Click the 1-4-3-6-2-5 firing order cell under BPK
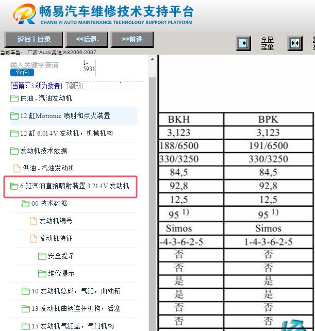 pos(268,242)
